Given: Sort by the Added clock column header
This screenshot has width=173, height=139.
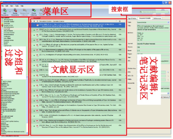Looking at the screenshot, I should [x=120, y=21].
